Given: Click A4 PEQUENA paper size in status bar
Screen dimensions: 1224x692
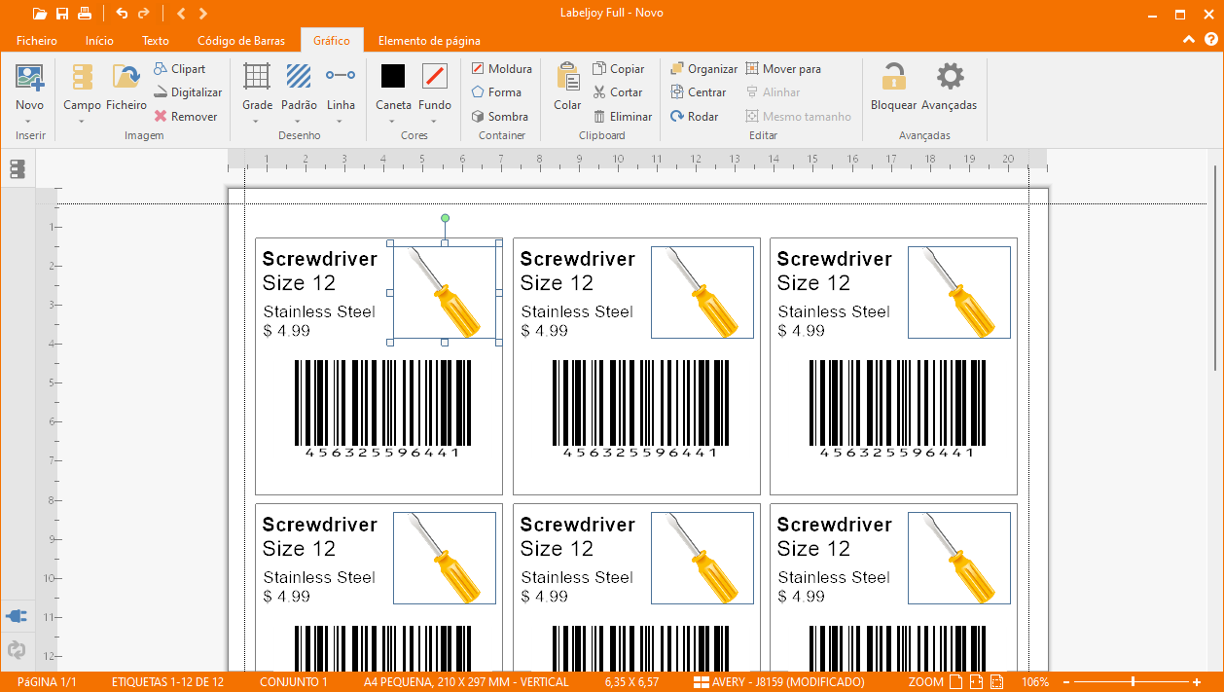Looking at the screenshot, I should 466,682.
